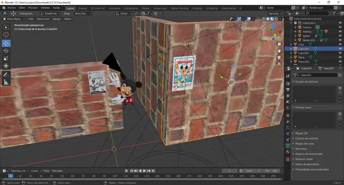Select the Annotate tool in the left toolbar
344x185 pixels.
tap(6, 75)
